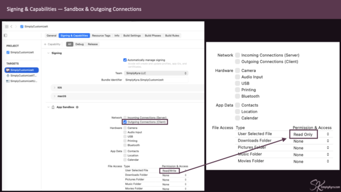This screenshot has width=341, height=192.
Task: Collapse the Signing section
Action: point(48,53)
